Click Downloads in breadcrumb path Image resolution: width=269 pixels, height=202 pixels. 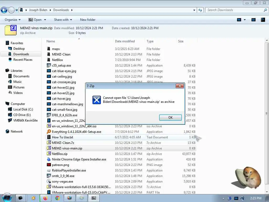coord(61,10)
